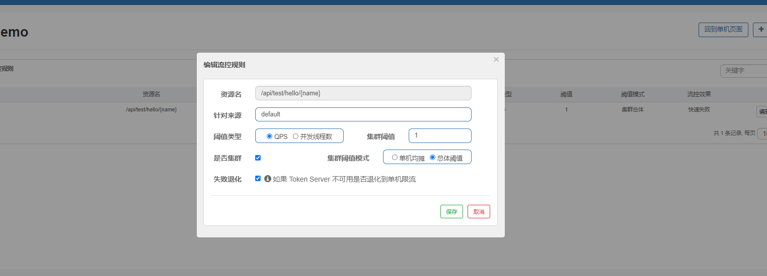Select the QPS threshold type radio

269,136
